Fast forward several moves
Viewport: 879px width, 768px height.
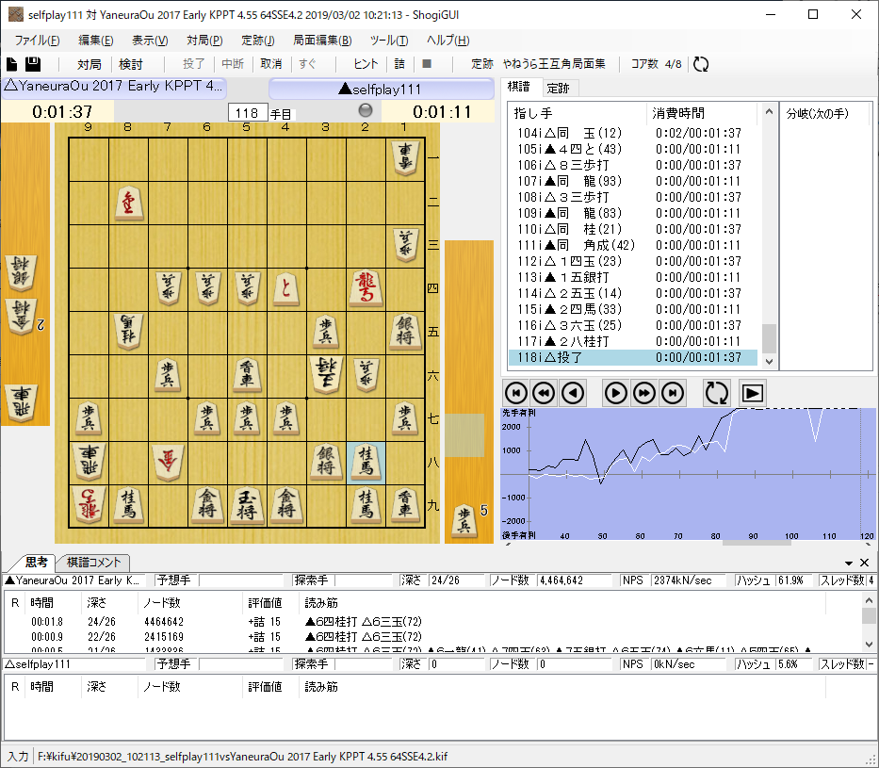(644, 393)
